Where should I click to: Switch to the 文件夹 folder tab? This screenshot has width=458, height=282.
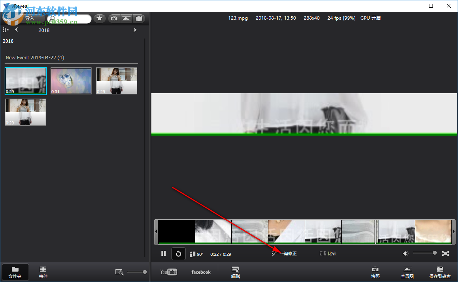click(x=15, y=272)
